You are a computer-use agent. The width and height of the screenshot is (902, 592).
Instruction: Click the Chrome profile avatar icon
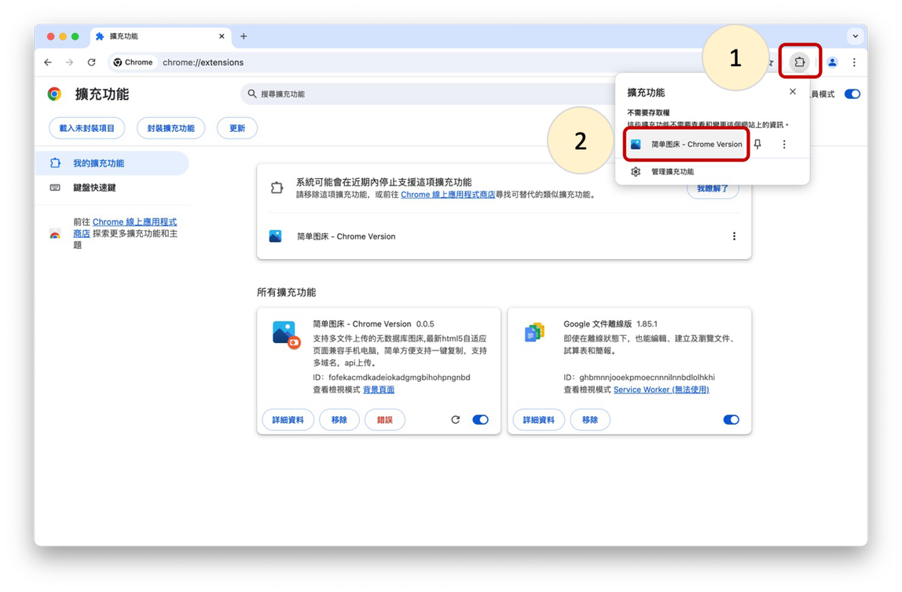coord(833,62)
